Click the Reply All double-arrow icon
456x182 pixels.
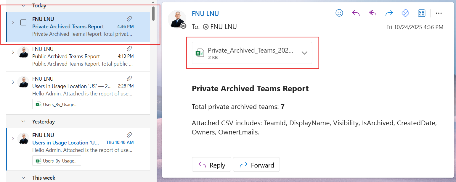(372, 13)
